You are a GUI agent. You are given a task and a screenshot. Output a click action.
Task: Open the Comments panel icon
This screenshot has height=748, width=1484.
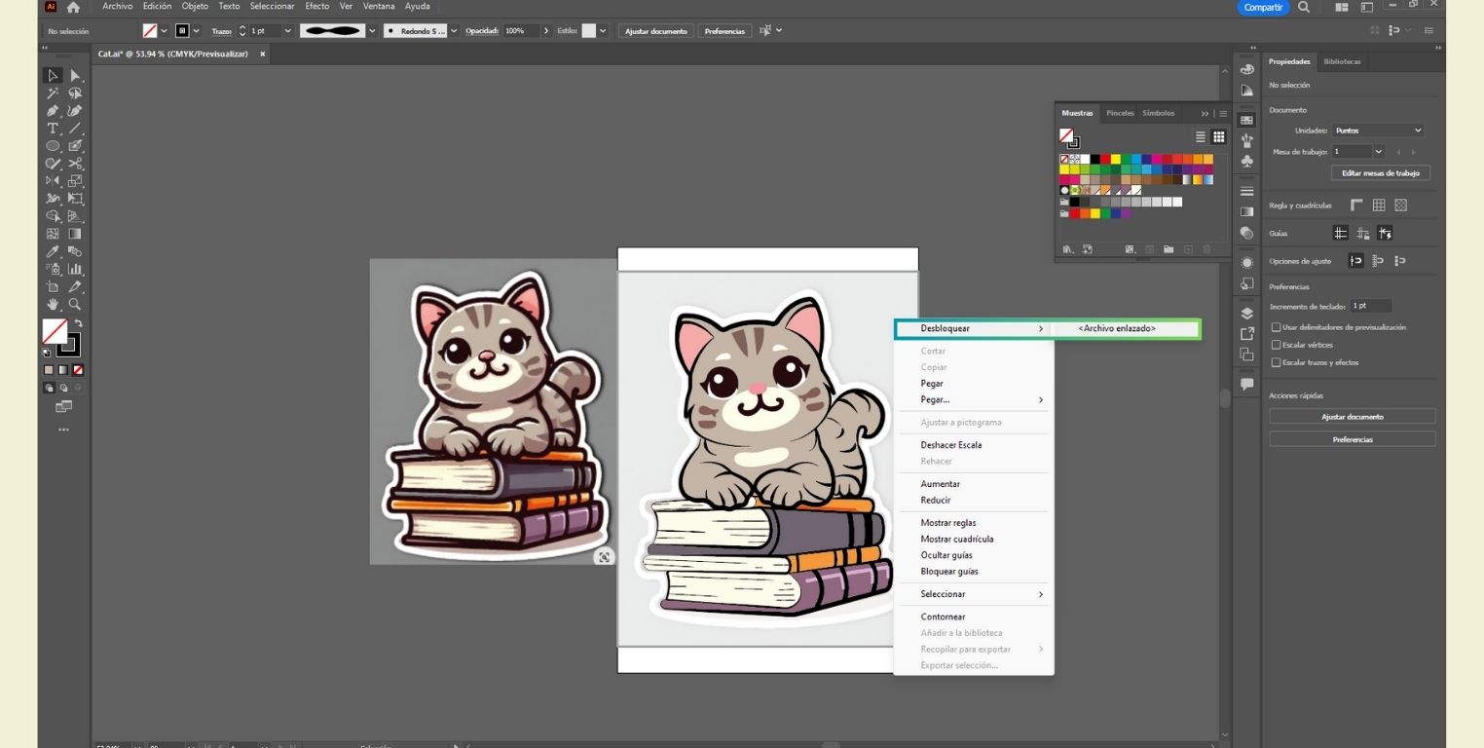[x=1246, y=385]
